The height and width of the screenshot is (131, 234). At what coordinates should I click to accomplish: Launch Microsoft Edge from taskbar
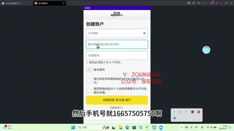(127, 127)
